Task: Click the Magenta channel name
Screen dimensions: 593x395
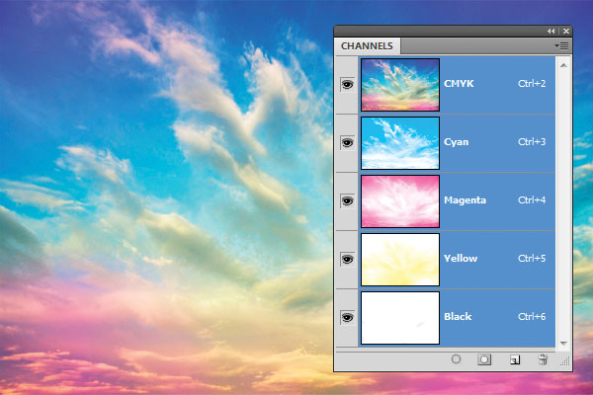Action: click(465, 200)
